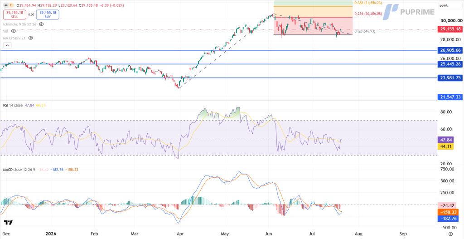The width and height of the screenshot is (464, 239).
Task: Select the RSI 14 close legend title
Action: click(13, 105)
